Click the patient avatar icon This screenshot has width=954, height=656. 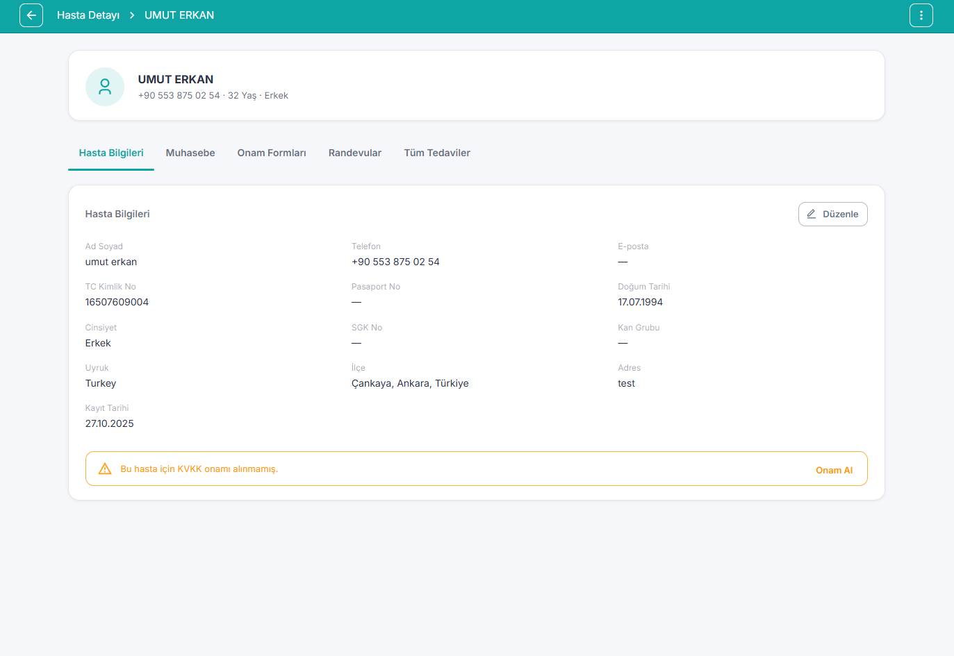pyautogui.click(x=105, y=87)
